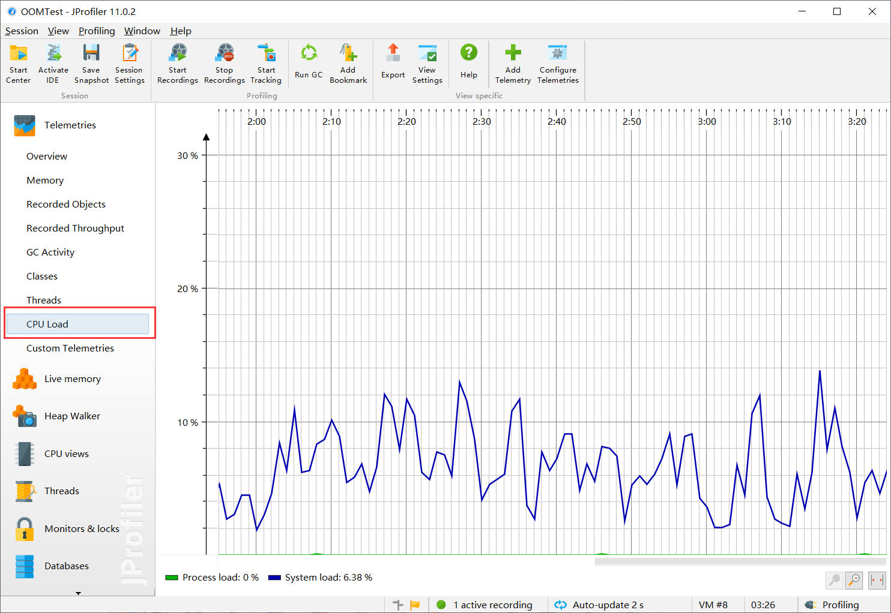Click the orange flag status bar icon
The height and width of the screenshot is (613, 891).
pyautogui.click(x=415, y=605)
